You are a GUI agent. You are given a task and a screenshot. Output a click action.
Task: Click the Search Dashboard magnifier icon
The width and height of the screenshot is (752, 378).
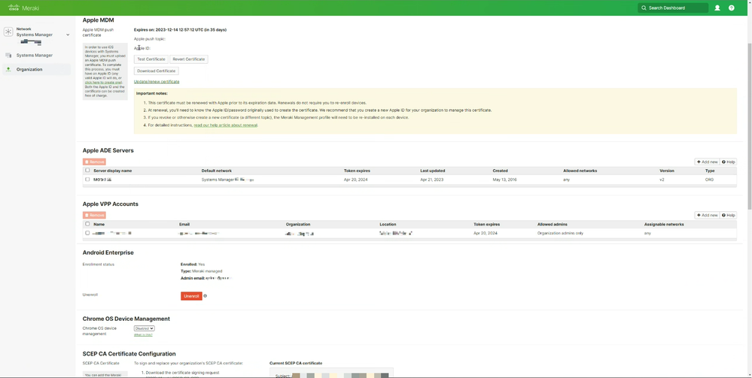[644, 8]
